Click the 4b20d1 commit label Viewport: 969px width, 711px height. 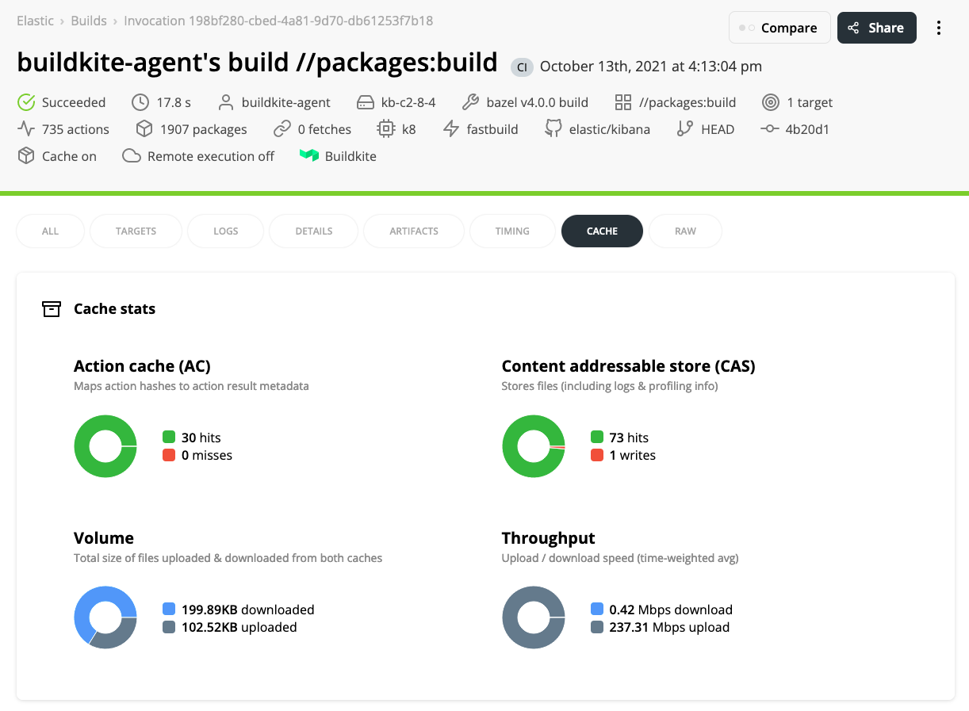(807, 129)
